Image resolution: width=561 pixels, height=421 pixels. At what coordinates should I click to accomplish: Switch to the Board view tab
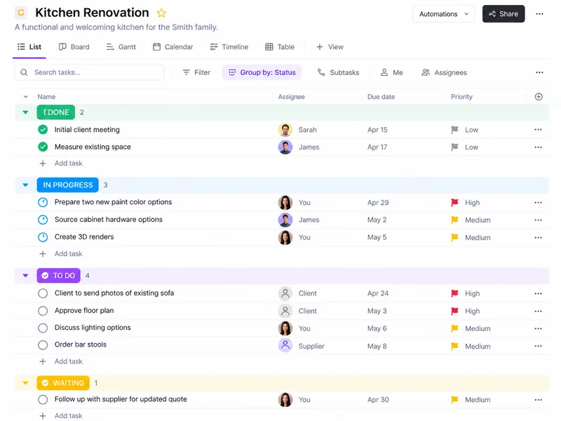coord(74,47)
